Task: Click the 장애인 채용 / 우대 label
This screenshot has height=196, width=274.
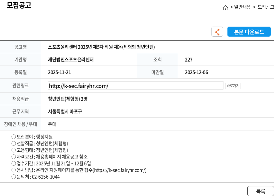Action: [20, 124]
